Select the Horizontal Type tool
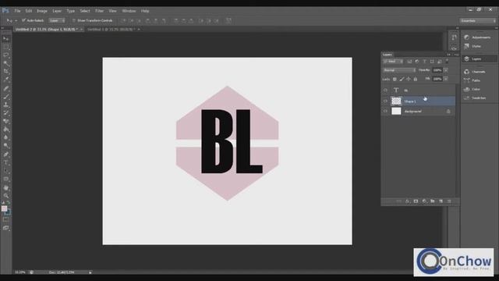The width and height of the screenshot is (499, 281). click(6, 163)
